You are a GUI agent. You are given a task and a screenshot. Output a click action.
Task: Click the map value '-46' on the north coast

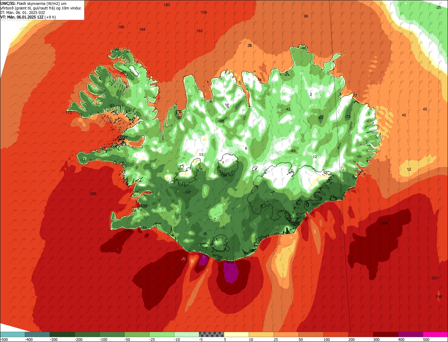[303, 48]
